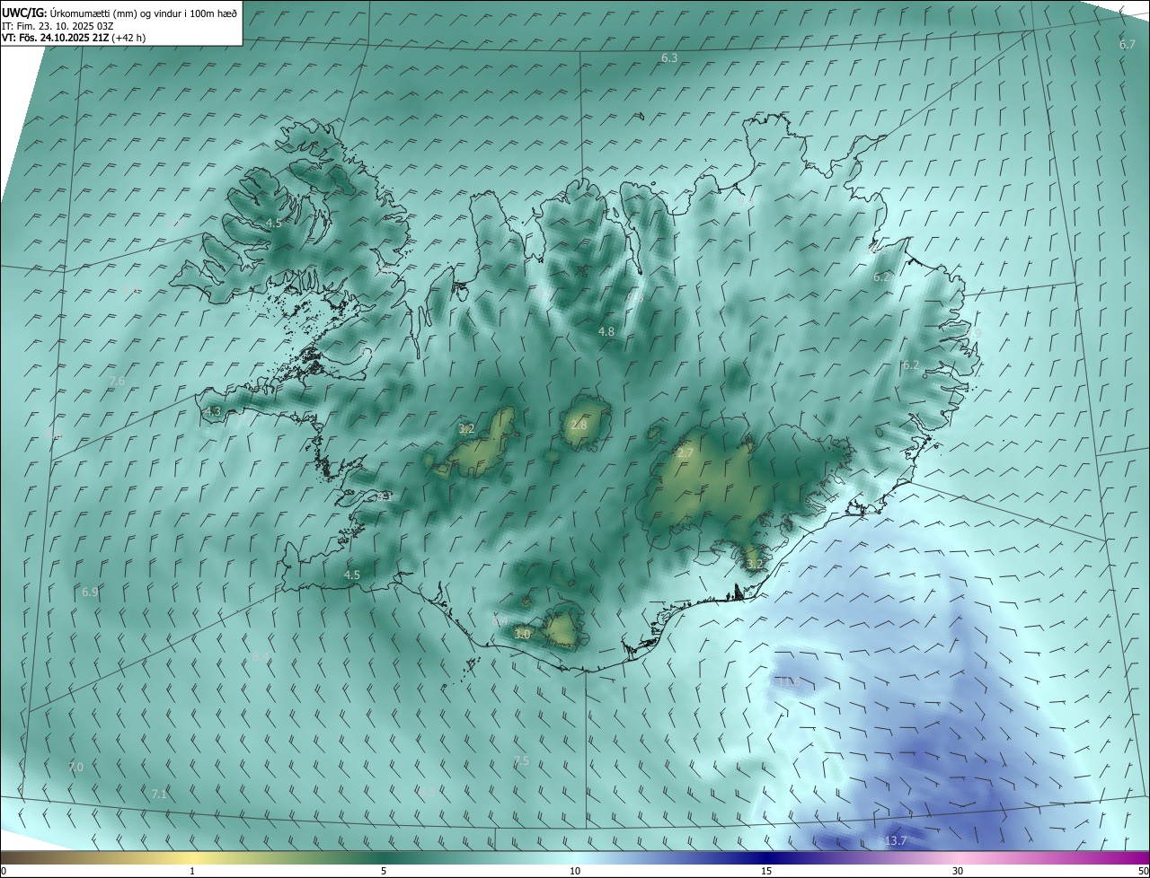
Task: Click the valid time line 'VT: Fös. 24.10.2025 21Z (+42 h)'
Action: pyautogui.click(x=74, y=38)
